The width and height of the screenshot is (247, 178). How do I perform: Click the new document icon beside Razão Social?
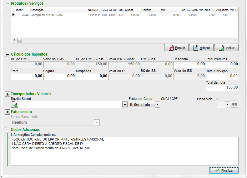[x=15, y=105]
